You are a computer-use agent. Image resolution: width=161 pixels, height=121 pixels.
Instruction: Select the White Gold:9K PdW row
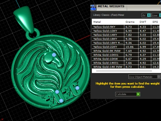[125, 51]
